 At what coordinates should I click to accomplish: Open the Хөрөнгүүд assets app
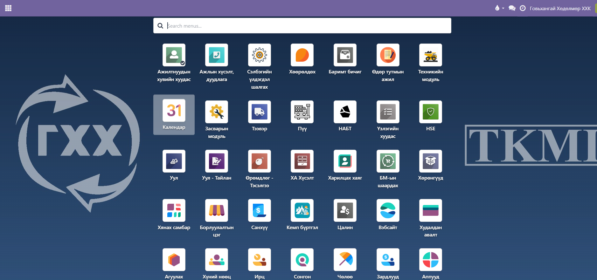pos(431,161)
